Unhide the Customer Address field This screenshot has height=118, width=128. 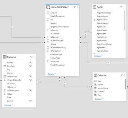30,62
